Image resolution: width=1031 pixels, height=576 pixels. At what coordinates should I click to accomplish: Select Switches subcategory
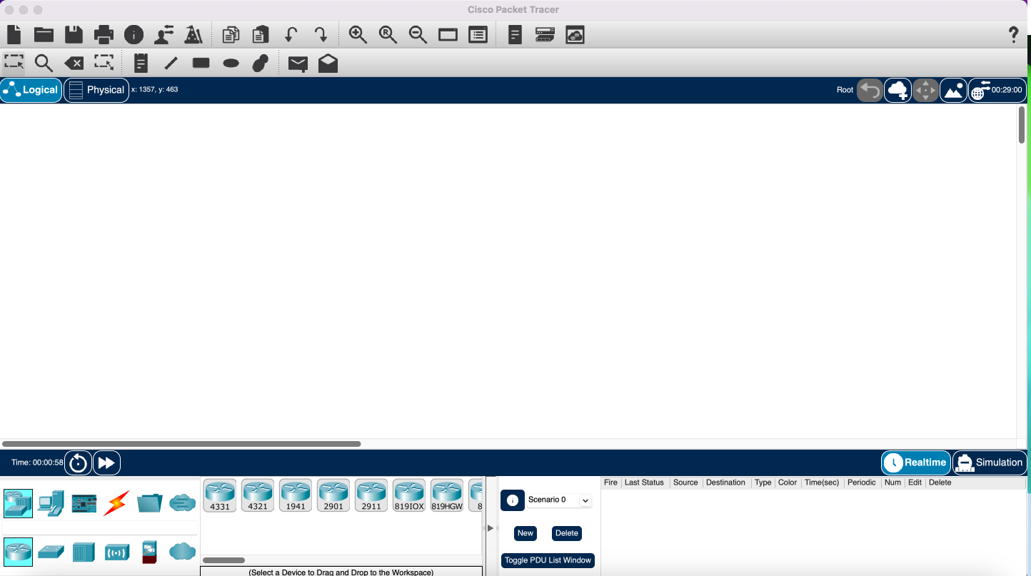point(51,552)
